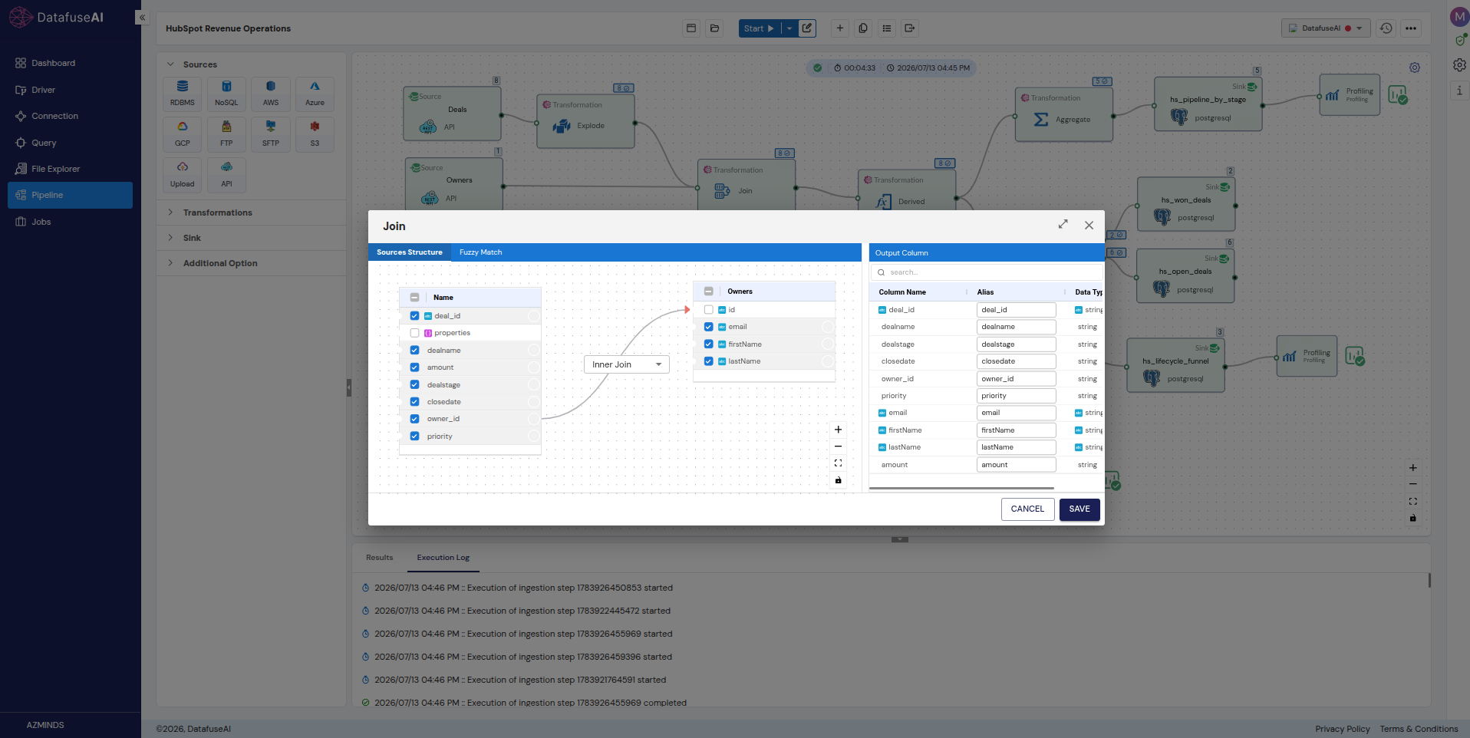This screenshot has height=738, width=1470.
Task: Open the list view toolbar icon
Action: pyautogui.click(x=887, y=28)
